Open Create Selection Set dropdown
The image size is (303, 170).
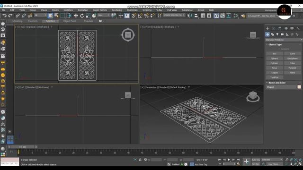pos(174,15)
